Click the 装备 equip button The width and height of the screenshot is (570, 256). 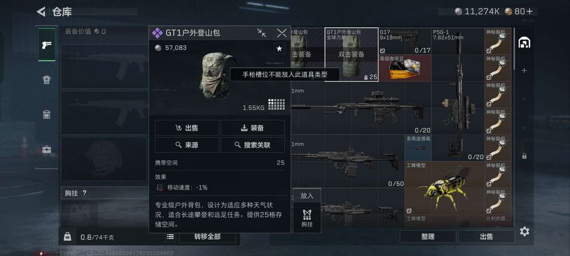click(x=253, y=127)
